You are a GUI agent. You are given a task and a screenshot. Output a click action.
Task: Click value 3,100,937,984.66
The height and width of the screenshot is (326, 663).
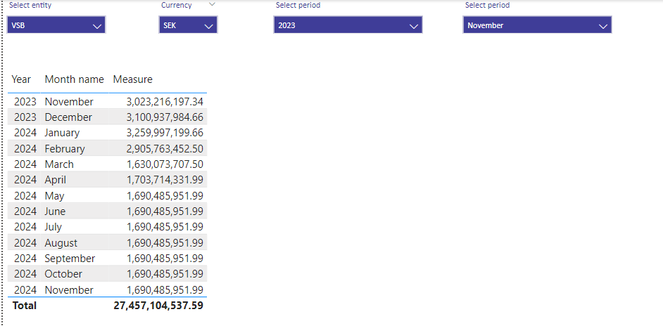[165, 117]
